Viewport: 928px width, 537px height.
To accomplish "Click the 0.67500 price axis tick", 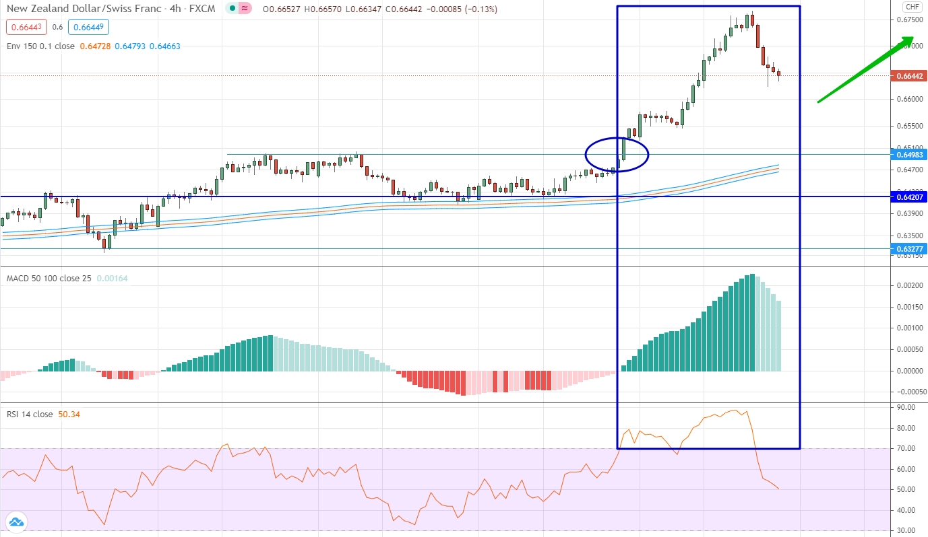I will [x=910, y=20].
